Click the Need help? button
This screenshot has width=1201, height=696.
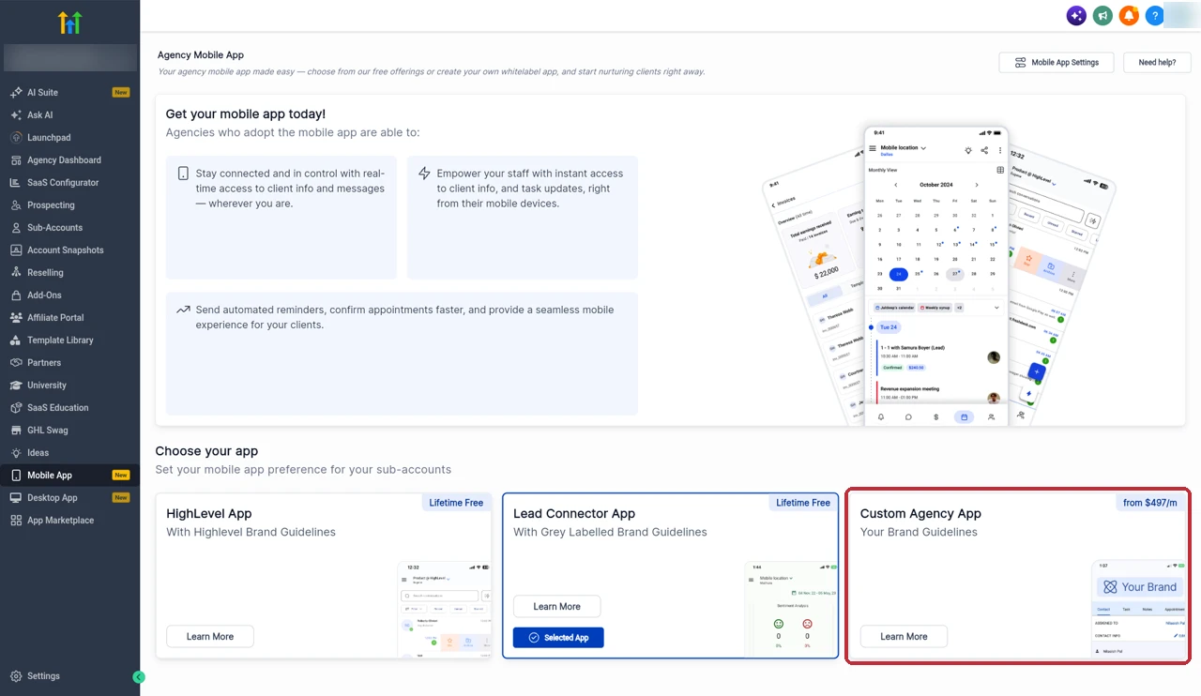[1157, 63]
